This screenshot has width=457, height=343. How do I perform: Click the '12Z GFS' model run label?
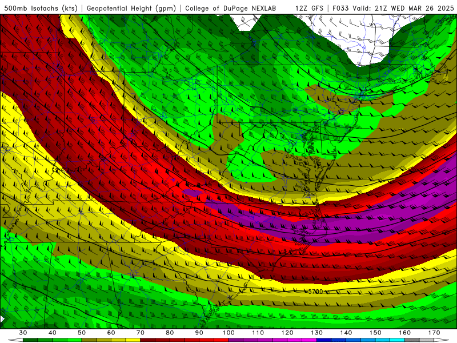click(309, 8)
